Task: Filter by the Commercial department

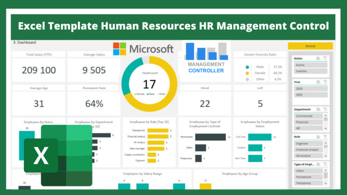Action: 308,116
